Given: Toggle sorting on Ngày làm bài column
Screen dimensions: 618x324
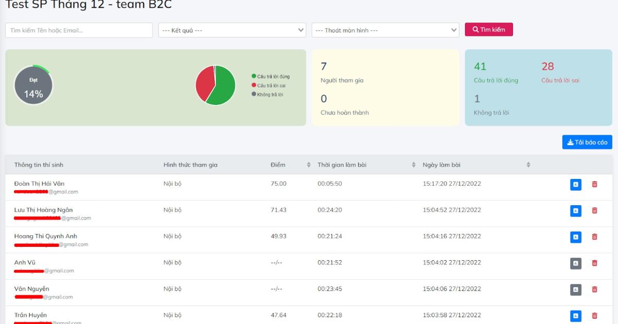Looking at the screenshot, I should (528, 165).
